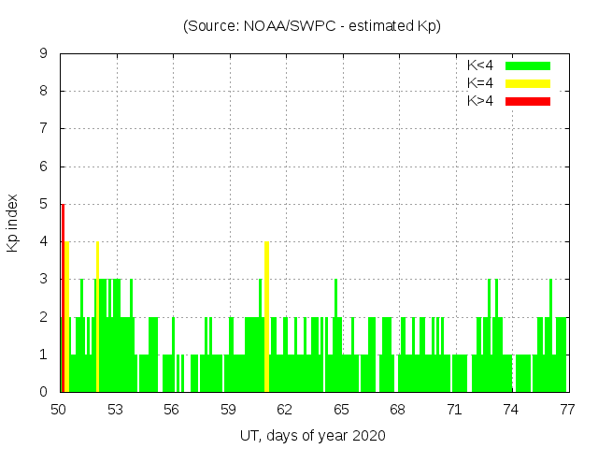
Task: Click the x-axis tick label 77
Action: (567, 410)
